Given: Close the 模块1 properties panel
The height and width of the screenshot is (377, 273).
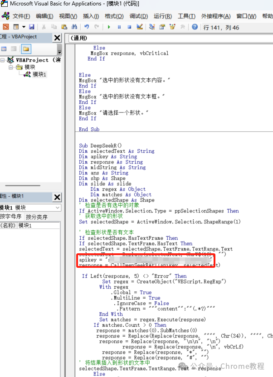Looking at the screenshot, I should click(57, 197).
